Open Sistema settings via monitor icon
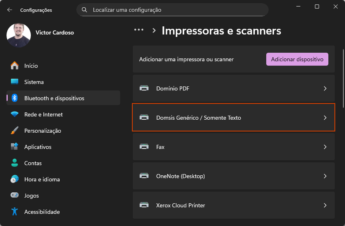 (15, 82)
